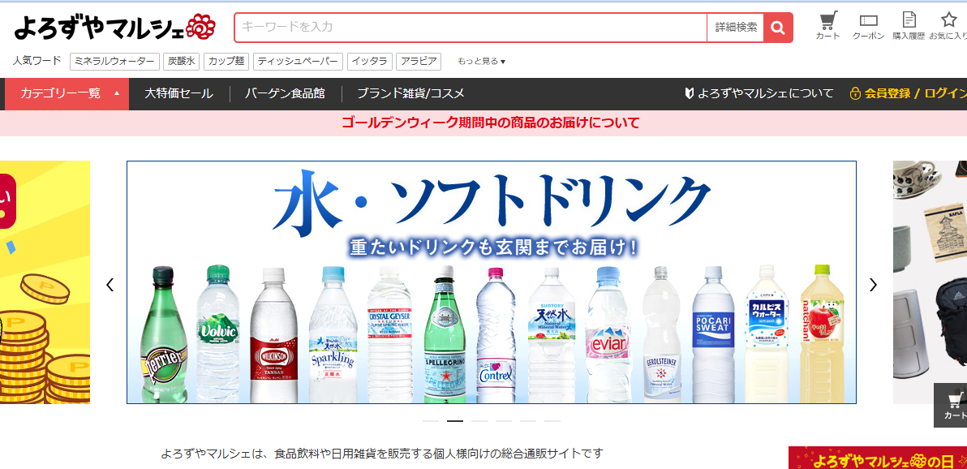Go to previous banner slide arrow

[x=110, y=285]
